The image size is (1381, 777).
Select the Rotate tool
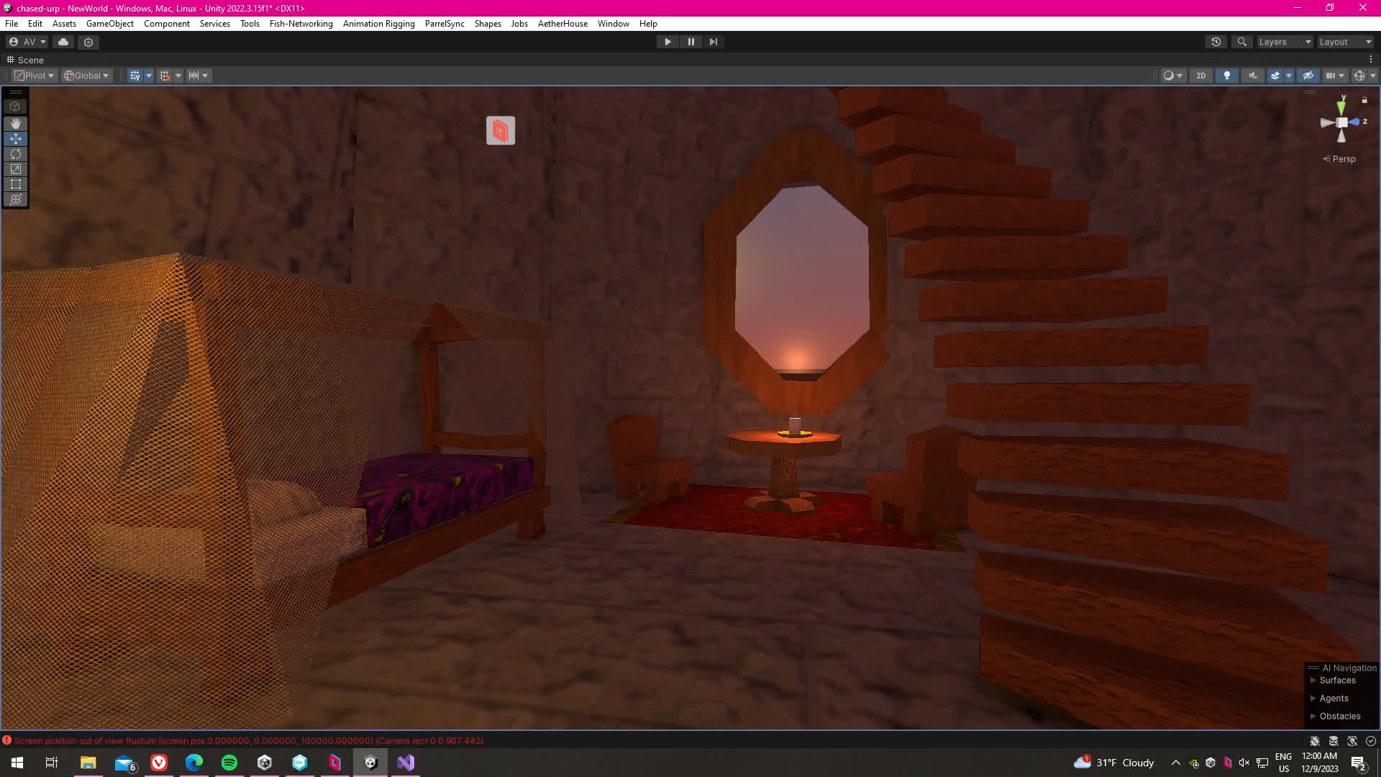(x=15, y=154)
